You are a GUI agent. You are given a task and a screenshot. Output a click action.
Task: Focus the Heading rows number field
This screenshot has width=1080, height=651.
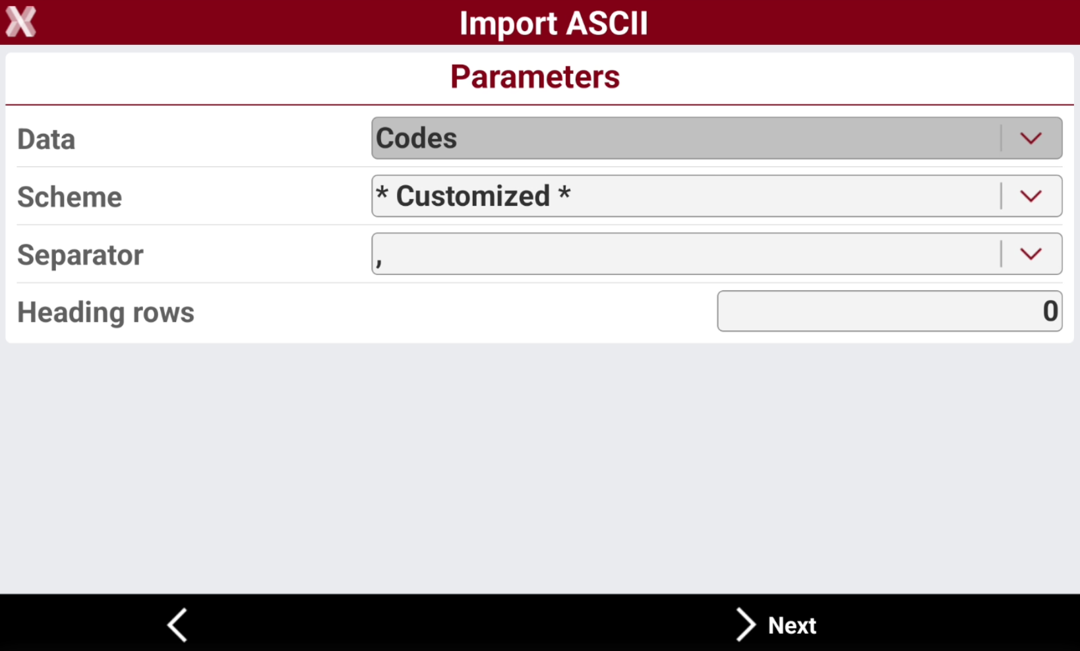click(x=889, y=311)
